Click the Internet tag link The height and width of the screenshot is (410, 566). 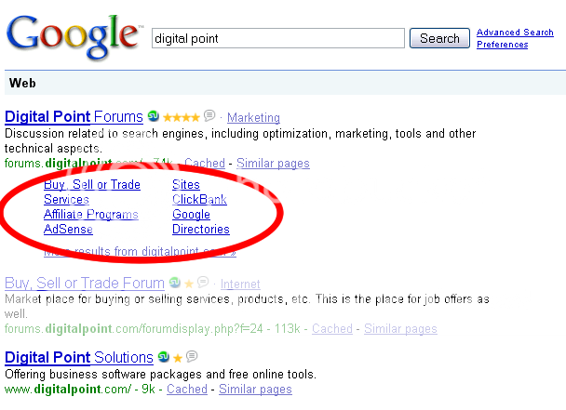coord(240,284)
